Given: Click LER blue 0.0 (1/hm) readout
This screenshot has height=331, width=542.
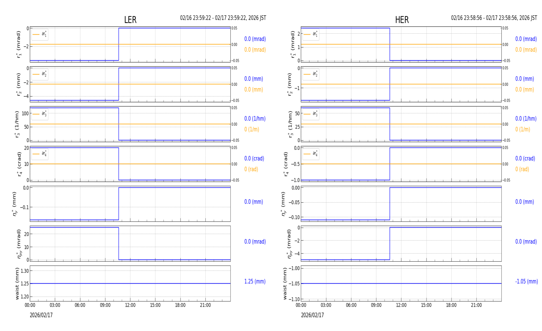Looking at the screenshot, I should tap(255, 119).
